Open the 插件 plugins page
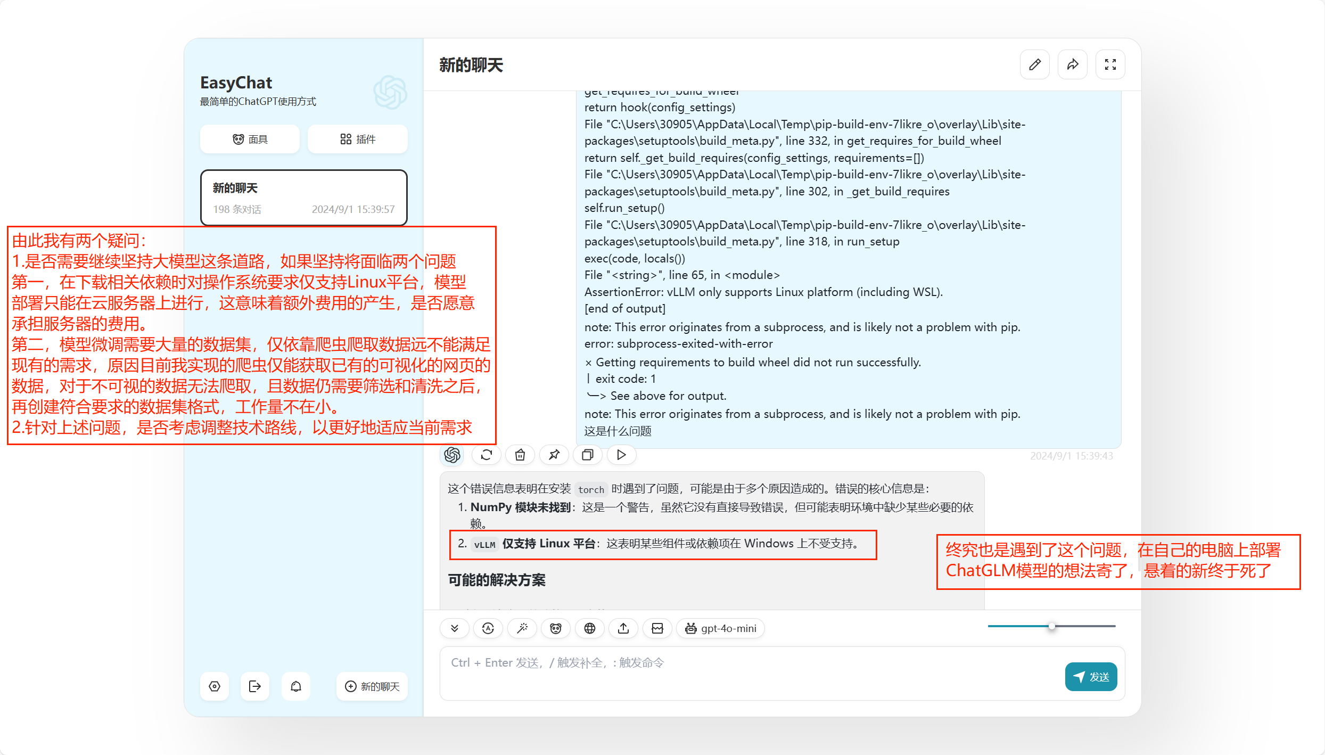This screenshot has height=755, width=1325. pyautogui.click(x=358, y=139)
